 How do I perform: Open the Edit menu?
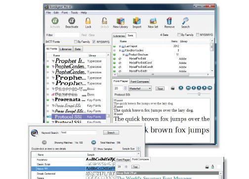point(56,13)
